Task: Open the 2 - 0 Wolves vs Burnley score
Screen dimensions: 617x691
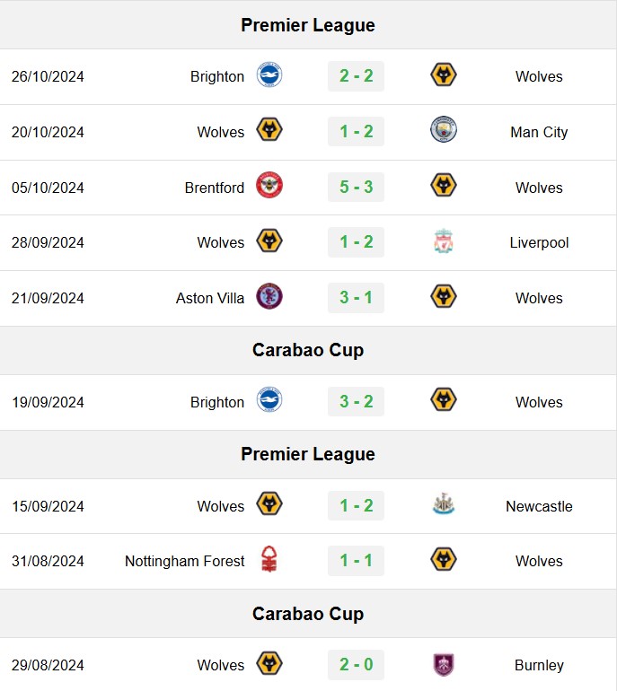Action: click(x=356, y=665)
